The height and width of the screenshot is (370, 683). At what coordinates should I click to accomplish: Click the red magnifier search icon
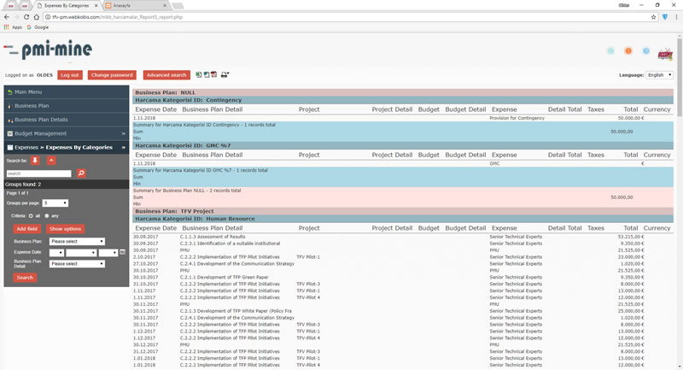(81, 173)
